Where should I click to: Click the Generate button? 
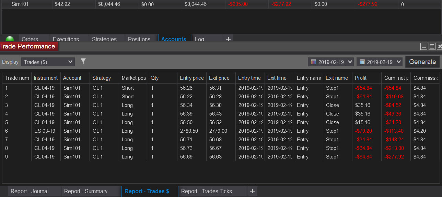point(422,62)
